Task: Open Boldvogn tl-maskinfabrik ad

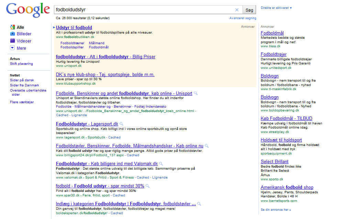Action: 270,76
